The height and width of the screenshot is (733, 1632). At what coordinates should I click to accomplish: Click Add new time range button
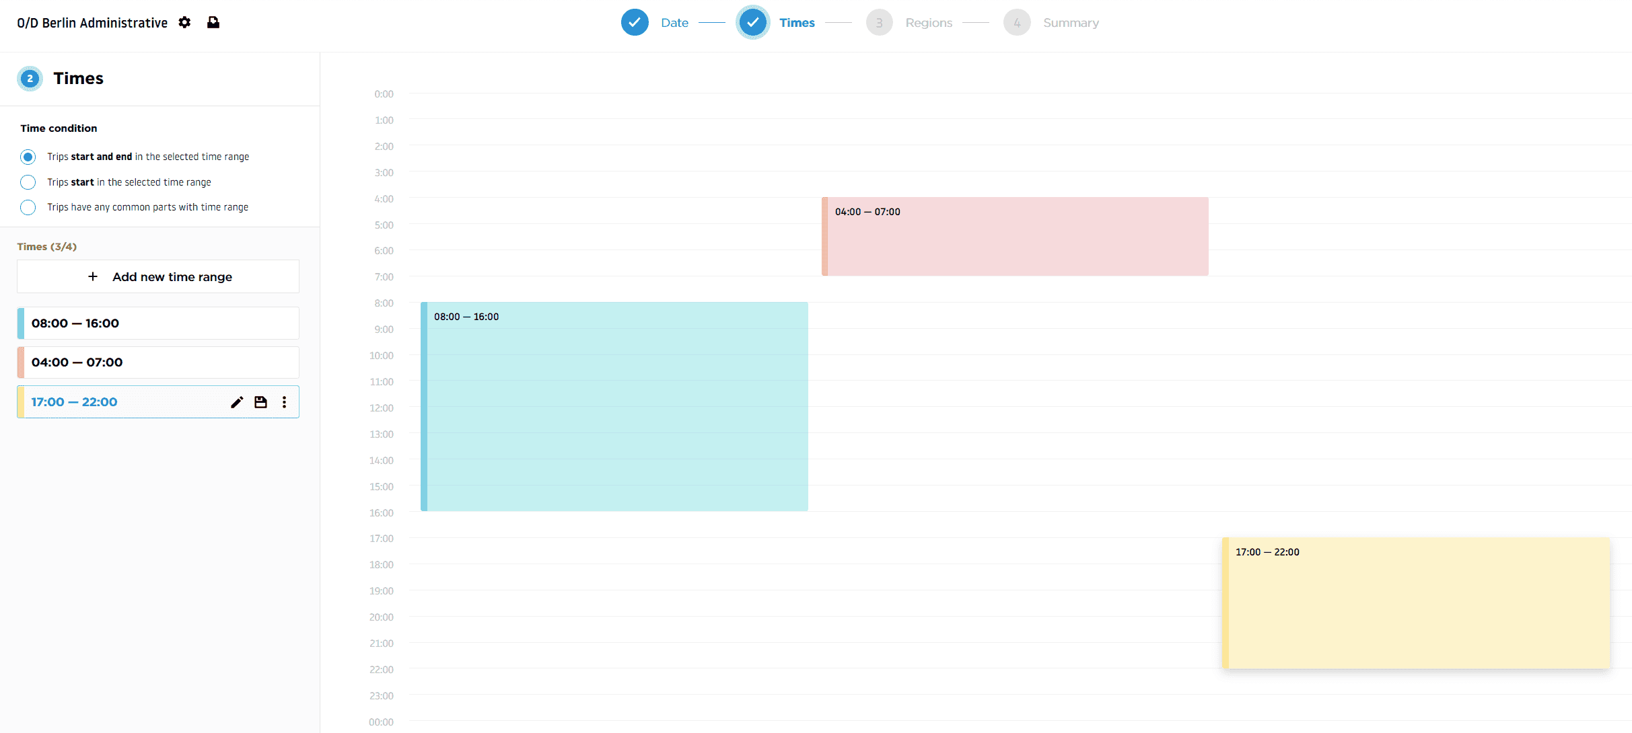tap(158, 276)
